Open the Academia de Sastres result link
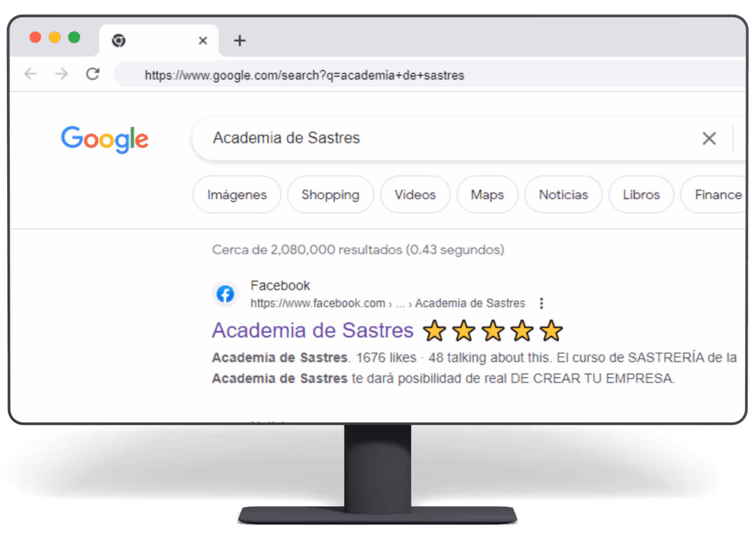Viewport: 754px width, 540px height. coord(312,330)
